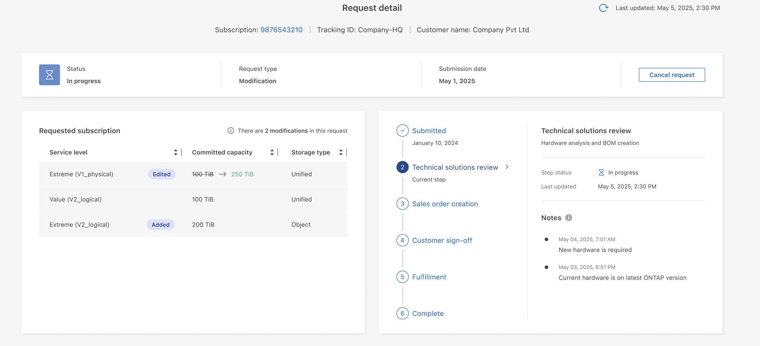The height and width of the screenshot is (346, 760).
Task: Sort by Storage type column
Action: 341,152
